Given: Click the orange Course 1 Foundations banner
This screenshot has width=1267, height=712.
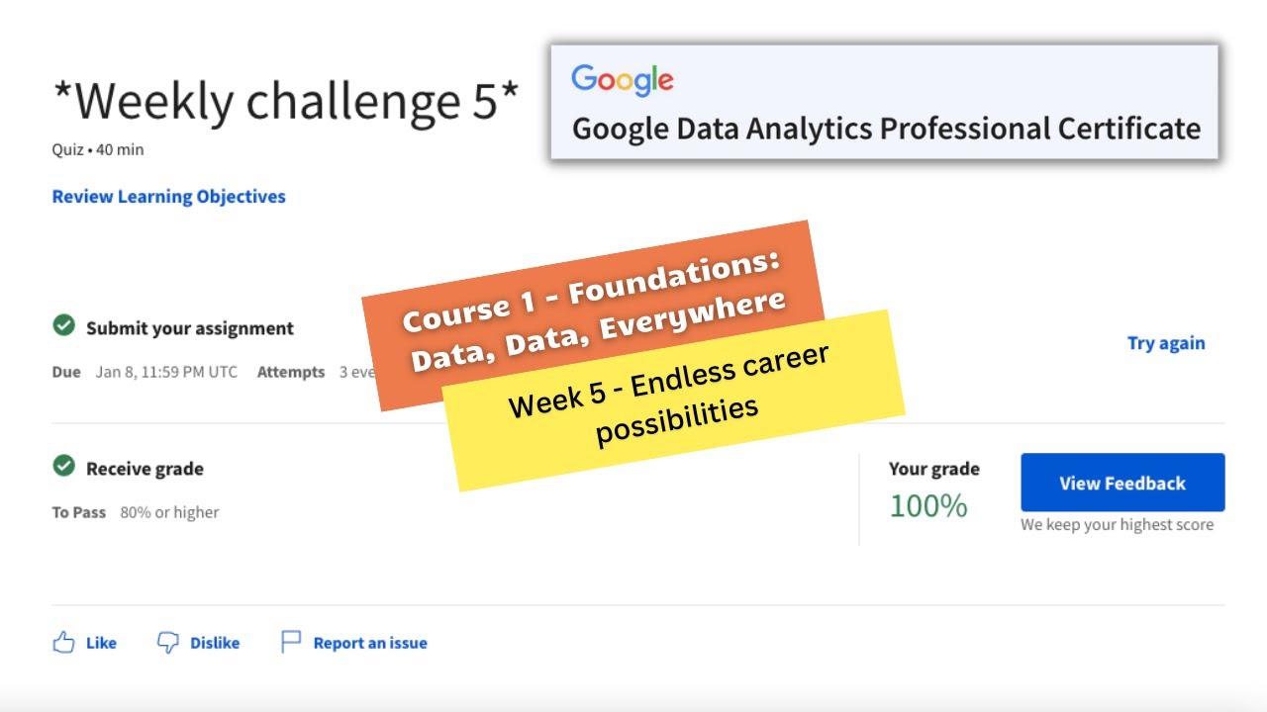Looking at the screenshot, I should click(594, 297).
